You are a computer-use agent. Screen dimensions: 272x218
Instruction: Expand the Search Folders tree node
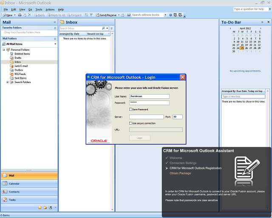8,82
